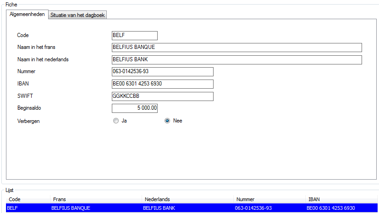Click BE00 6301 4253 6930 list cell
Image resolution: width=379 pixels, height=213 pixels.
pos(331,208)
